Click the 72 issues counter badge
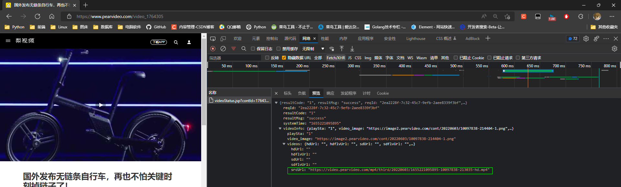This screenshot has height=187, width=621. click(x=573, y=39)
